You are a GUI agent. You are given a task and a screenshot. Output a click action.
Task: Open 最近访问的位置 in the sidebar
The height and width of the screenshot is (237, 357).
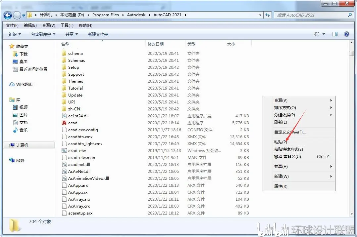pos(33,69)
